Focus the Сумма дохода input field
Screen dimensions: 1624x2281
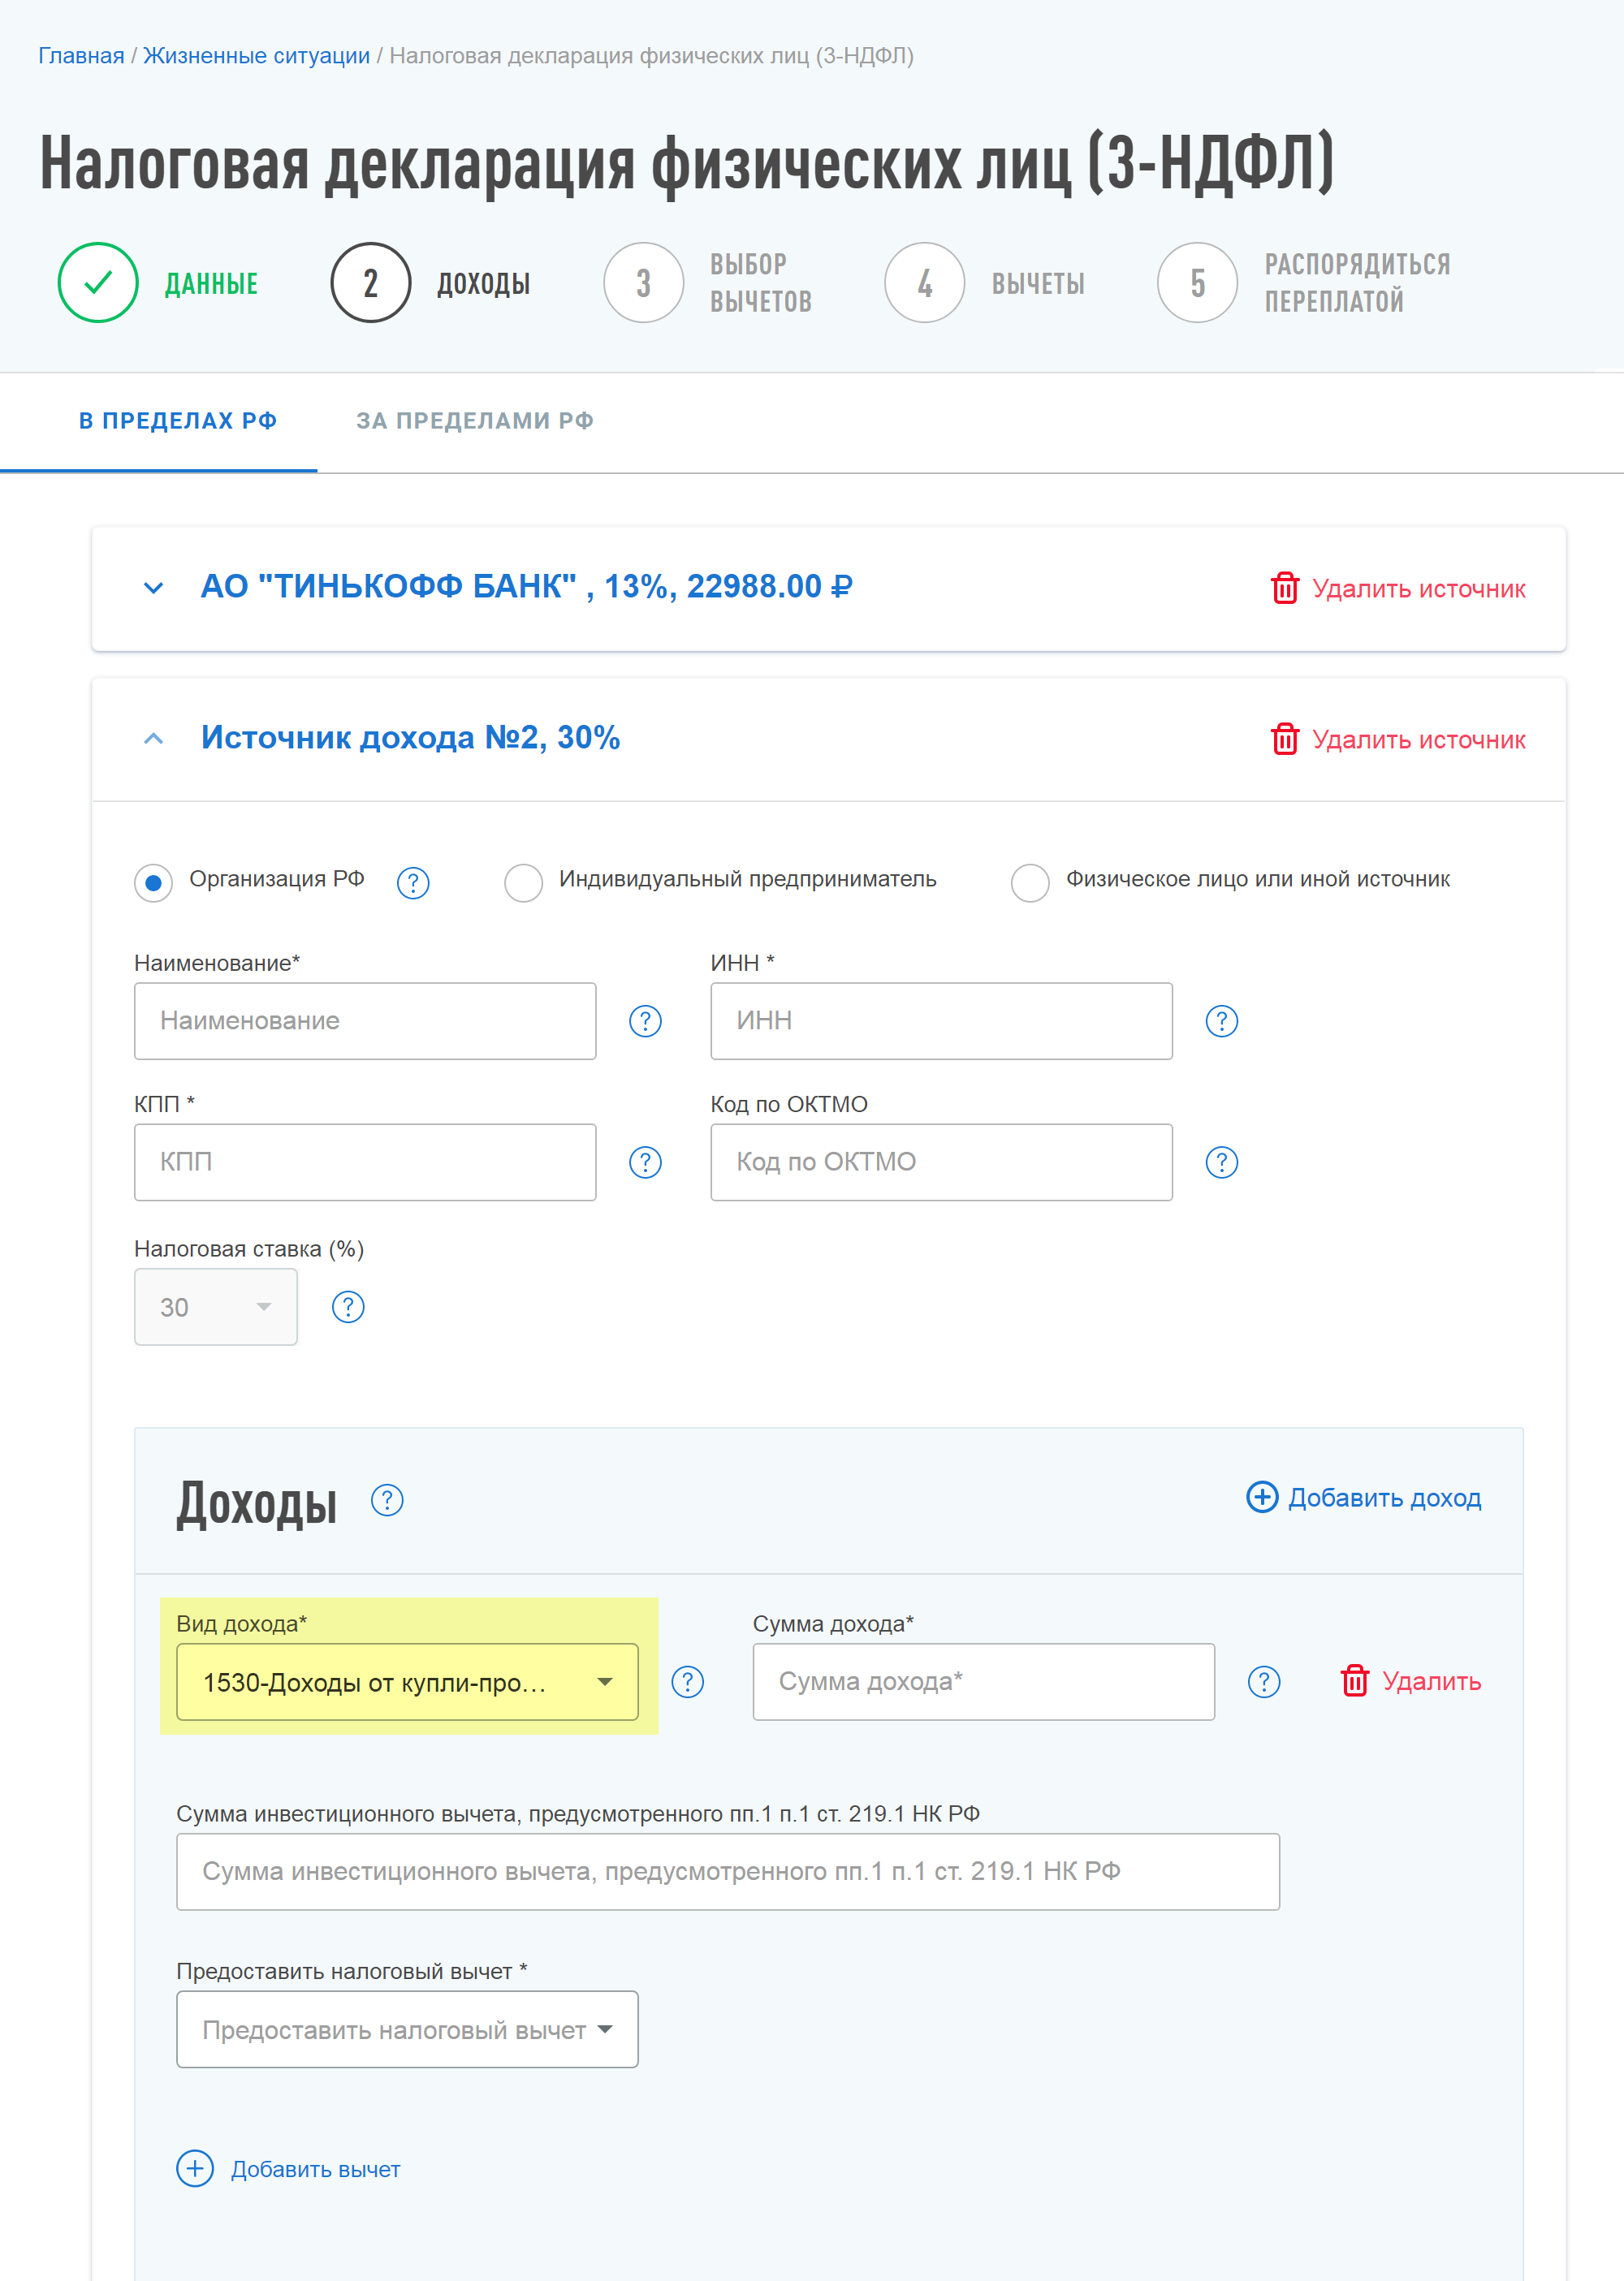(x=983, y=1681)
